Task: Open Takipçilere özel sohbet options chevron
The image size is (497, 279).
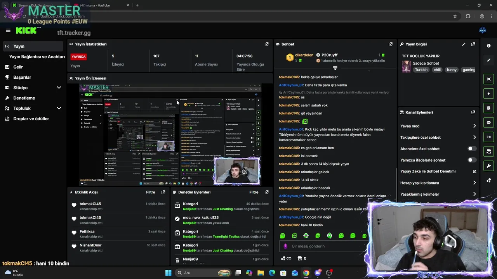Action: point(474,137)
